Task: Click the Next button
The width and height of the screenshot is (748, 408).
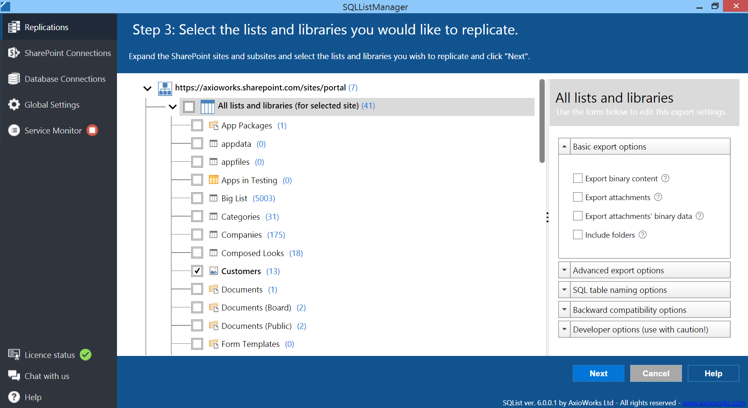Action: [598, 374]
